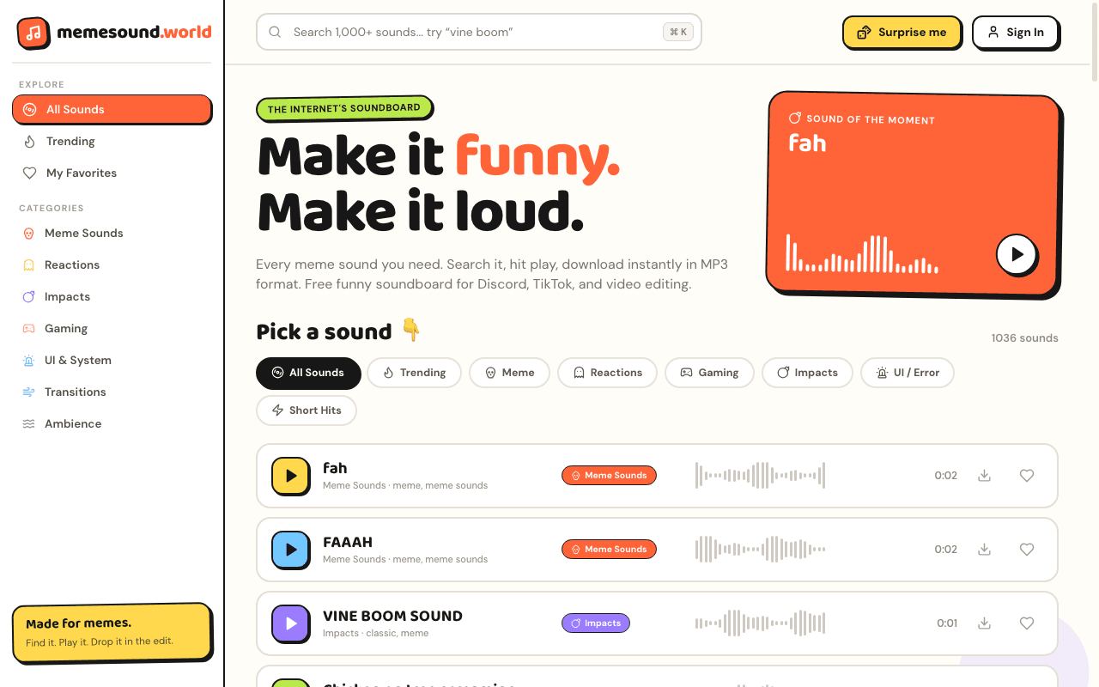Select the UI / Error filter chip

tap(907, 373)
